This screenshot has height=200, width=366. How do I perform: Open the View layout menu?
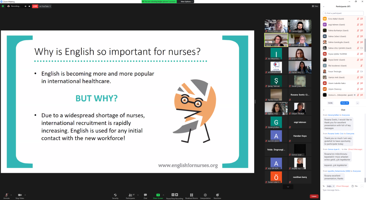[315, 6]
